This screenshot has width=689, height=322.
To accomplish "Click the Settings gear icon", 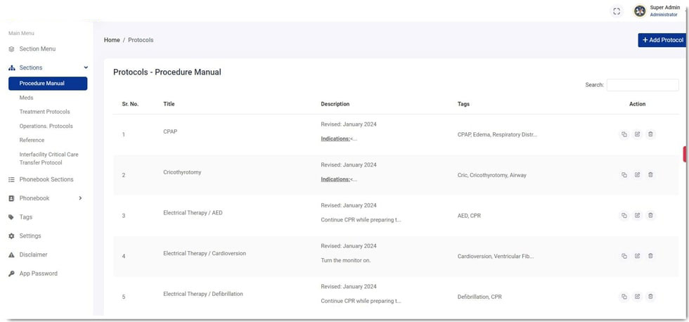I will point(12,236).
